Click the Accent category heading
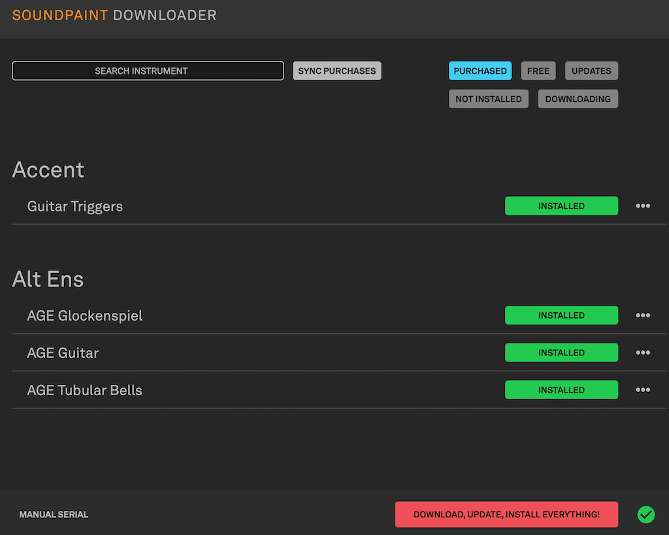This screenshot has width=669, height=535. click(x=48, y=170)
